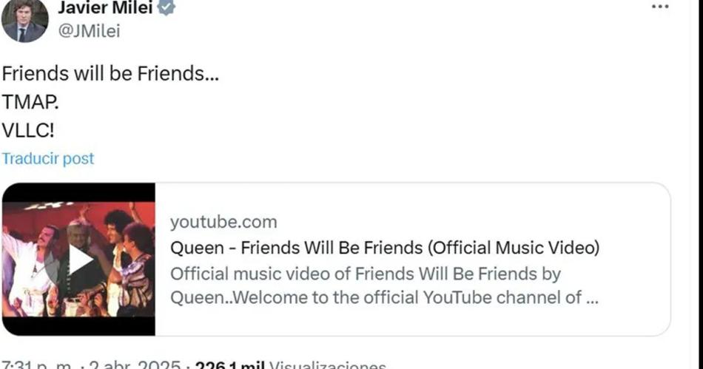Click the 7:31 p. m. timestamp
Image resolution: width=703 pixels, height=369 pixels.
[36, 365]
